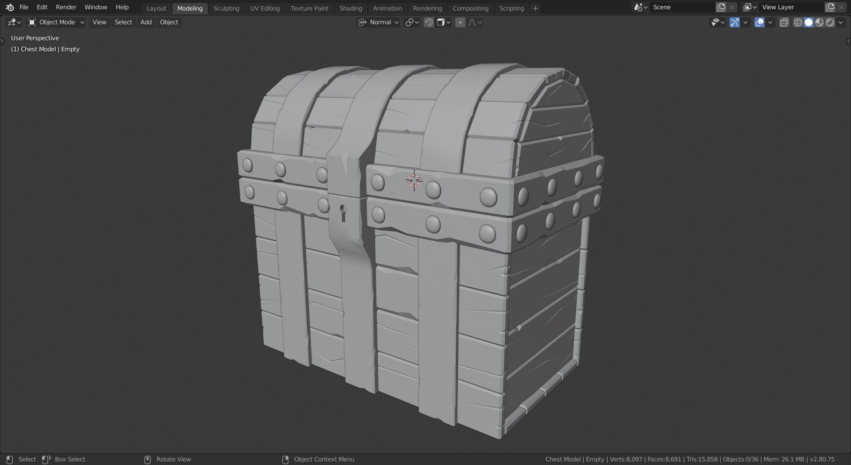Expand the gizmo options dropdown arrow

(x=746, y=22)
